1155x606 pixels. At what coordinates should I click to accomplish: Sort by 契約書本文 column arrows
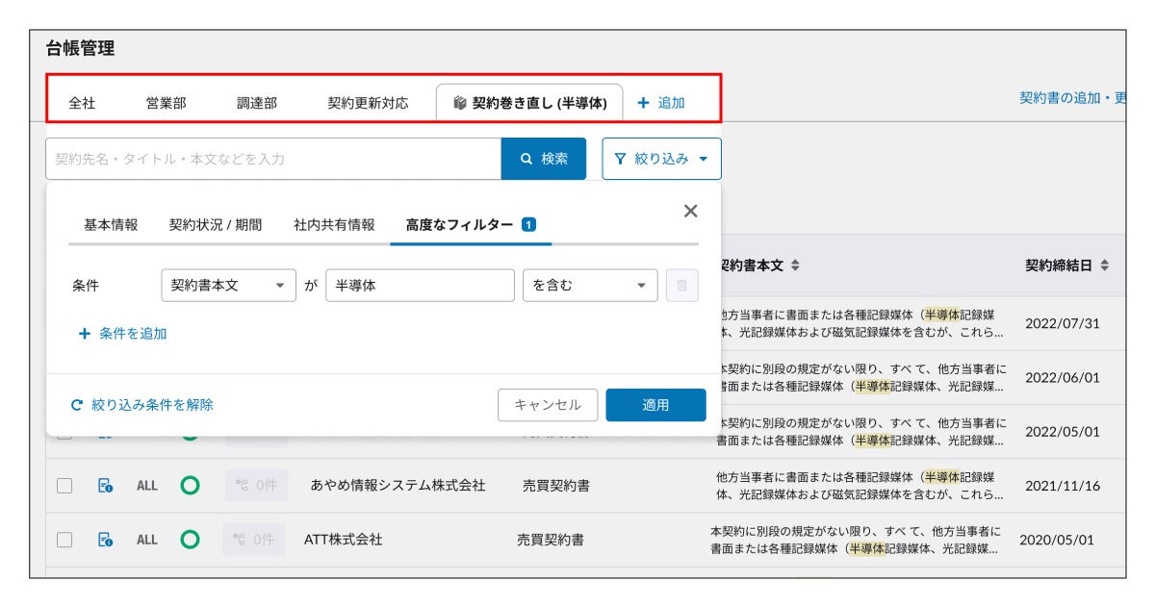pos(795,265)
